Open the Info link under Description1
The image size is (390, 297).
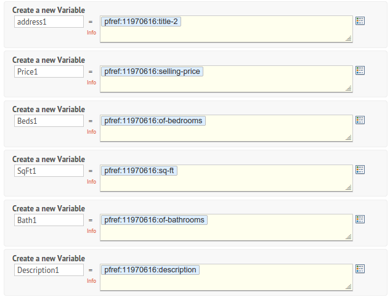(91, 280)
